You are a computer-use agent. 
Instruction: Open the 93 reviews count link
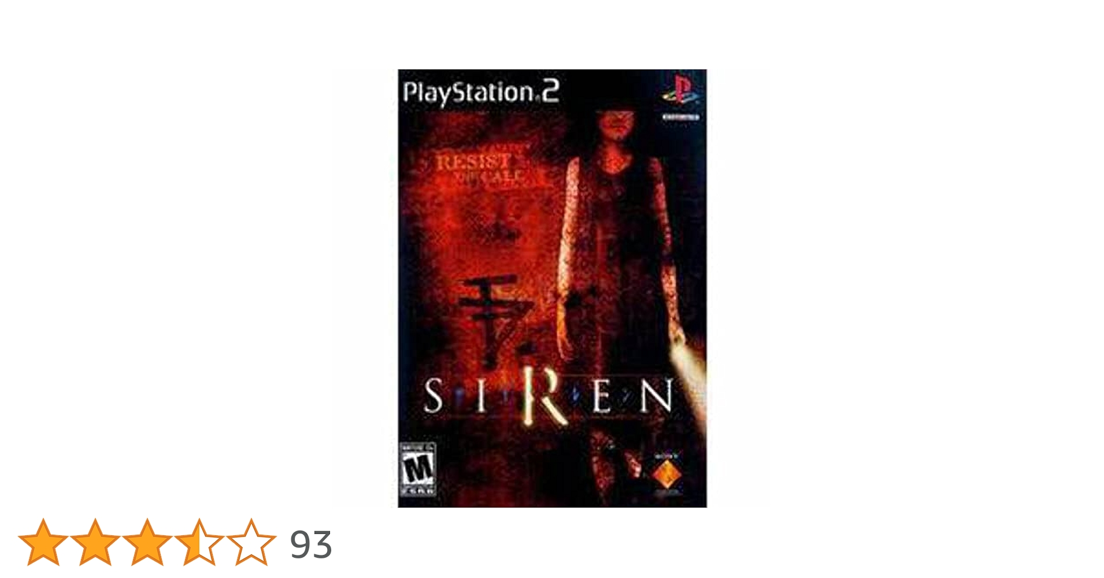(311, 544)
